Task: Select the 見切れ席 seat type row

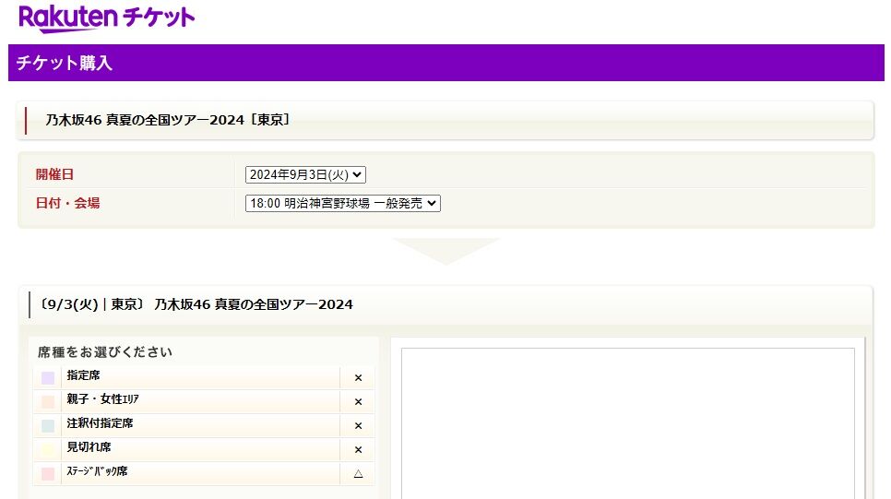Action: tap(204, 449)
